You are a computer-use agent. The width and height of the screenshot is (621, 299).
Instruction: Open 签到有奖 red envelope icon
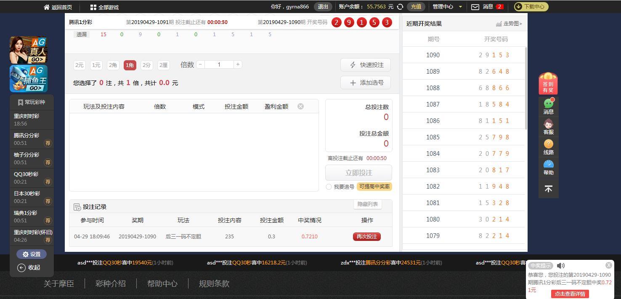[548, 83]
